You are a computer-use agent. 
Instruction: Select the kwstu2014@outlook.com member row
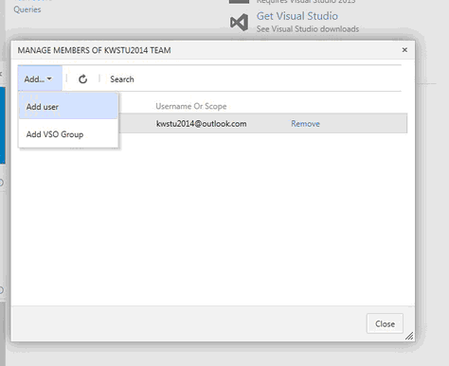(262, 124)
